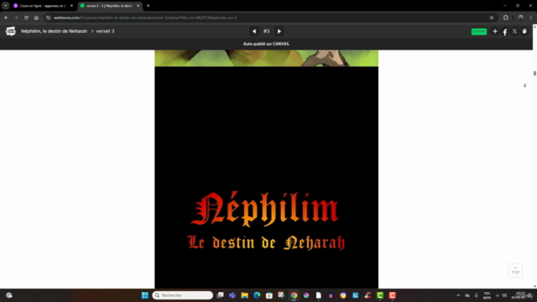The image size is (537, 302).
Task: Select the verset 3 browser tab
Action: (x=109, y=6)
